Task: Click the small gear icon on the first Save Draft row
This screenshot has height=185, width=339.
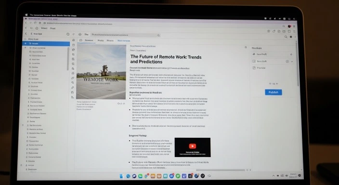Action: 291,54
